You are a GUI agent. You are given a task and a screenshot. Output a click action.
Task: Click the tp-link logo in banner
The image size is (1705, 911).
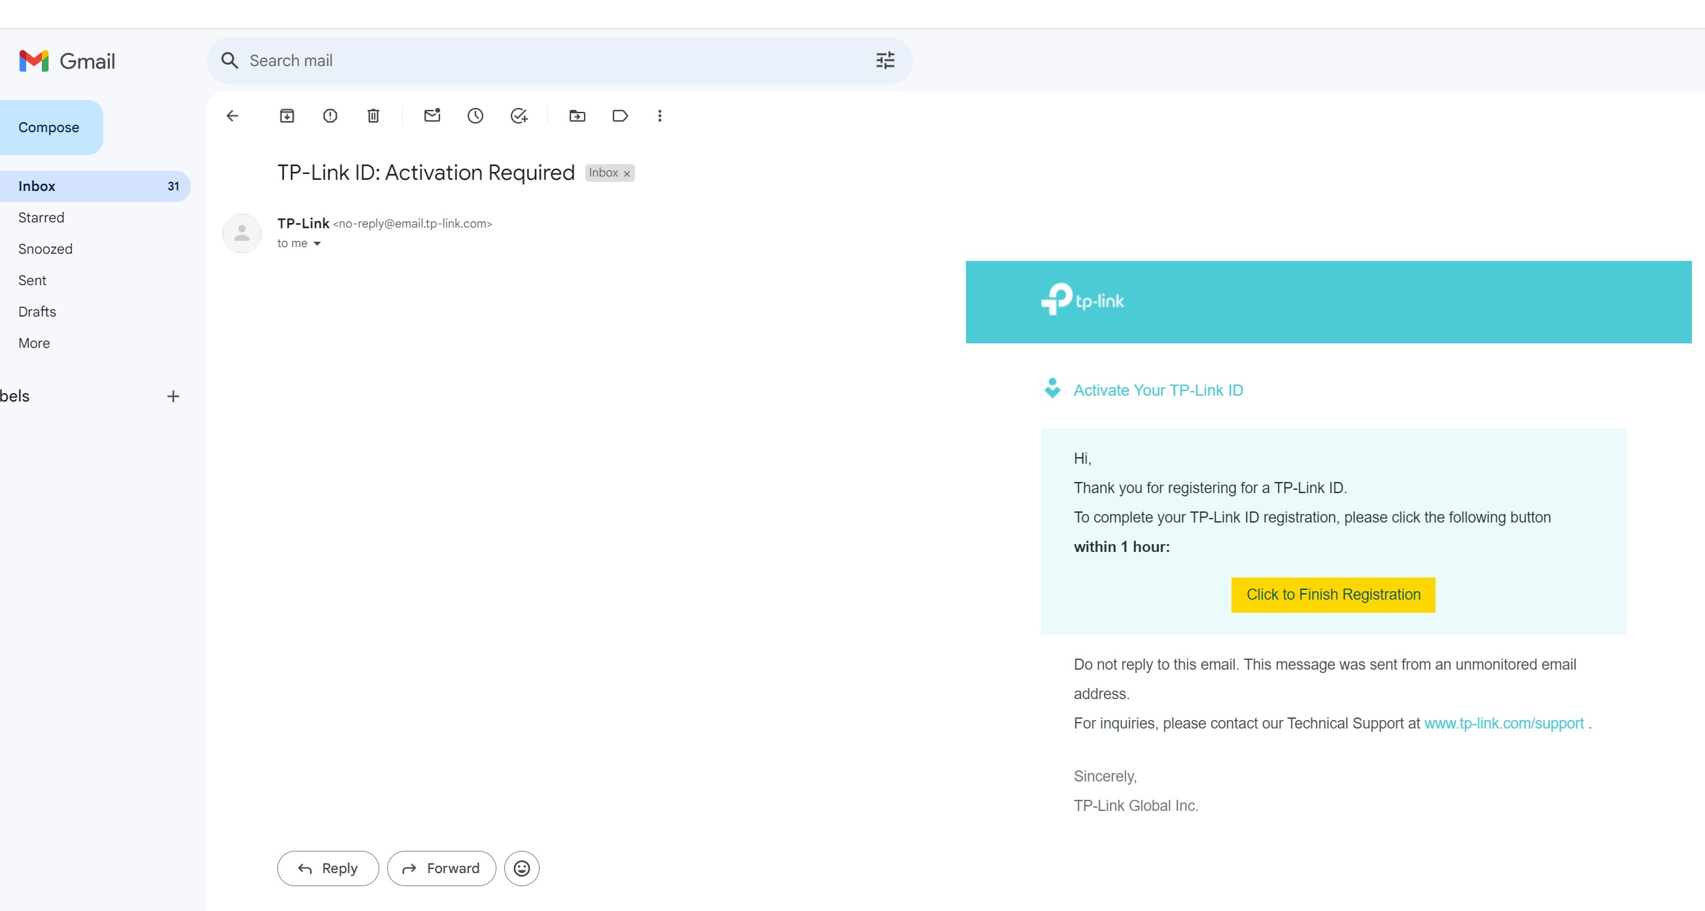(x=1082, y=300)
